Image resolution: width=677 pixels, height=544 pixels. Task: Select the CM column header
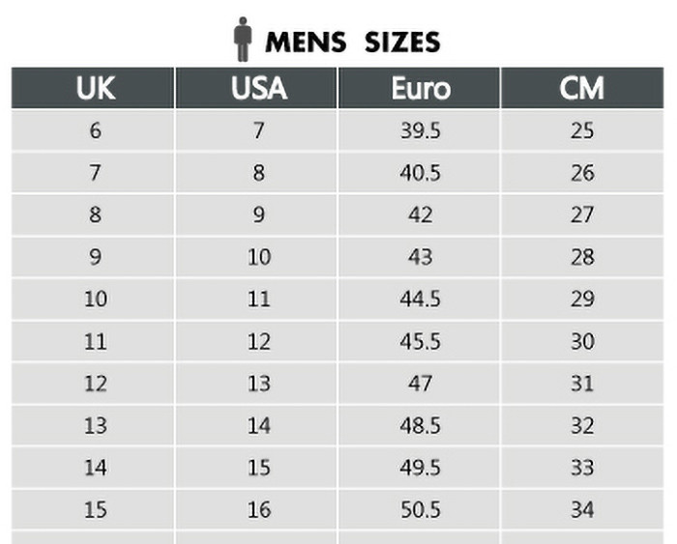[x=582, y=88]
